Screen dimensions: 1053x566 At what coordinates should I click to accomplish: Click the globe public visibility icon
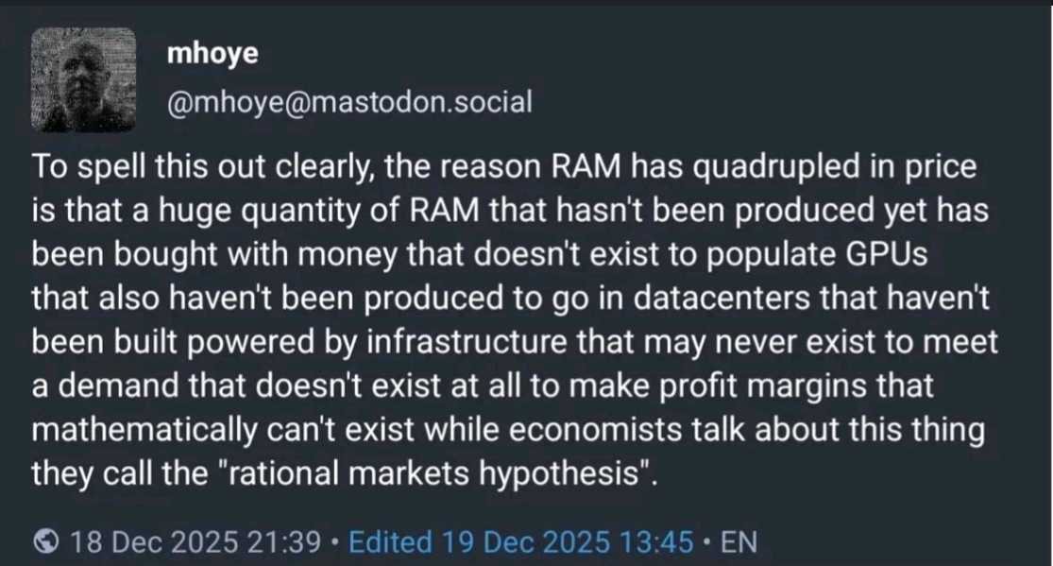tap(45, 542)
